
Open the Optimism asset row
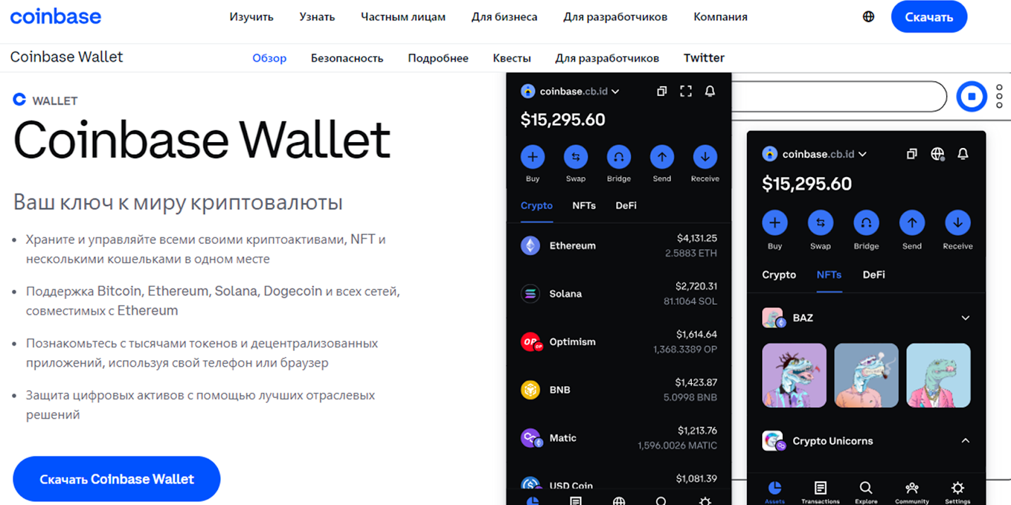coord(619,342)
